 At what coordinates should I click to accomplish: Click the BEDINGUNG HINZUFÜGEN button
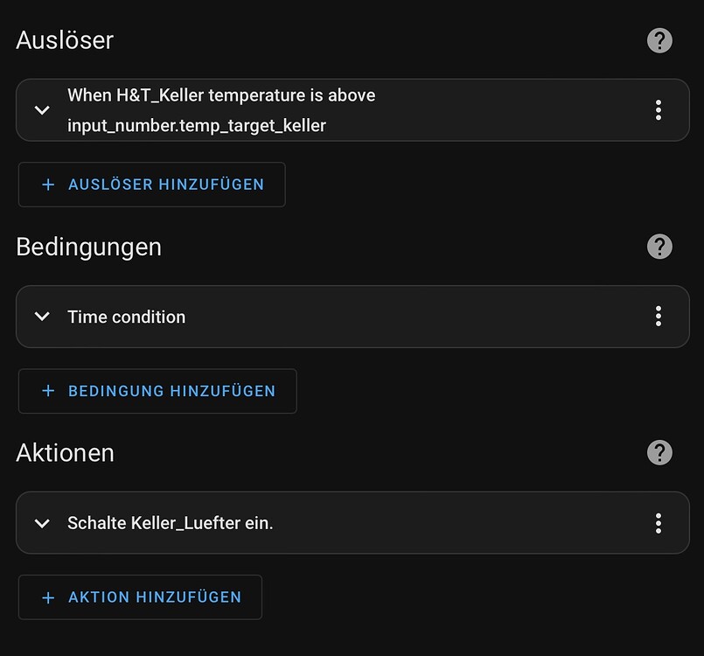[x=157, y=391]
